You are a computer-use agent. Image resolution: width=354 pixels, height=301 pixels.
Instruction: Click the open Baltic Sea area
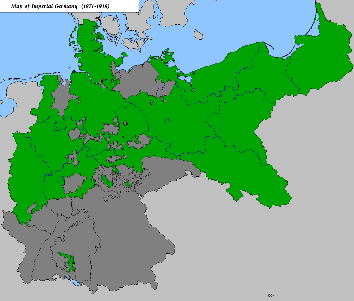click(x=235, y=22)
